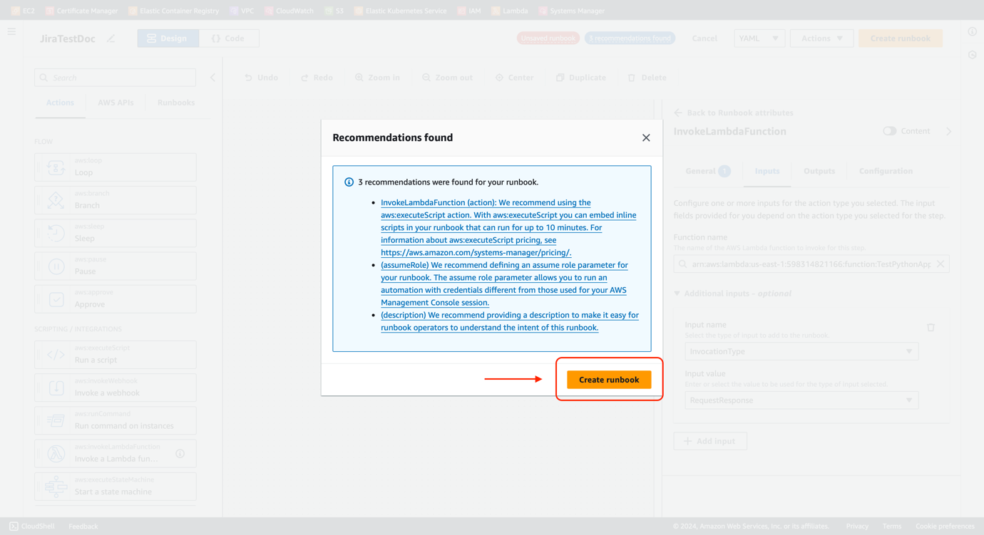Select Start a state machine action
984x535 pixels.
click(x=116, y=487)
